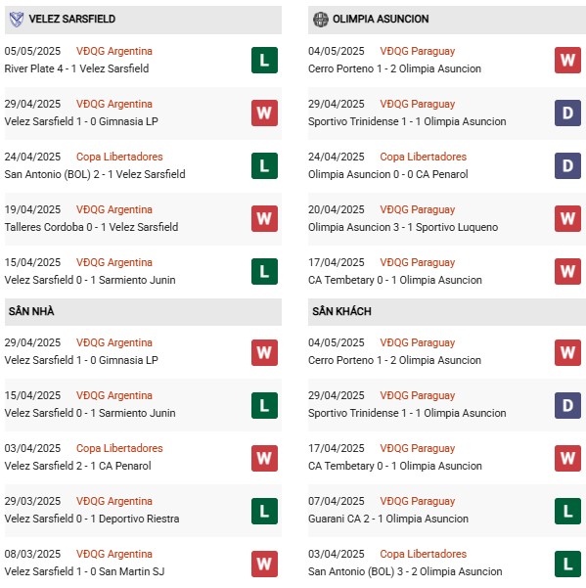Click the L badge for River Plate match

coord(265,60)
